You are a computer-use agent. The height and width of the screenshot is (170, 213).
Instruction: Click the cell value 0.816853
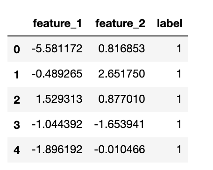pyautogui.click(x=121, y=49)
